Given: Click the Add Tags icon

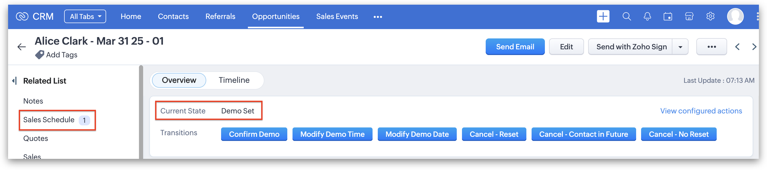Looking at the screenshot, I should (39, 55).
